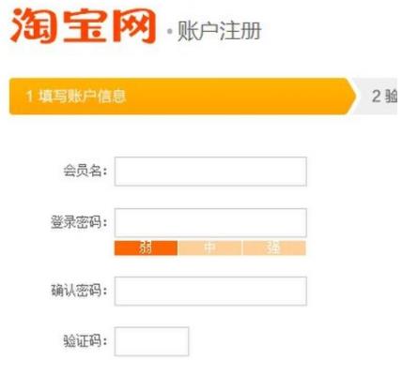Click the 账户注册 page title

(220, 31)
